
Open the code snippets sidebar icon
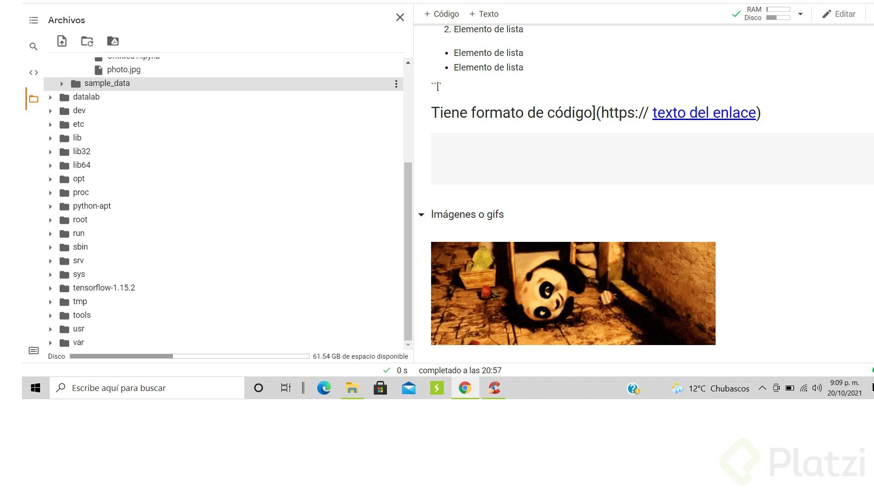pyautogui.click(x=33, y=72)
